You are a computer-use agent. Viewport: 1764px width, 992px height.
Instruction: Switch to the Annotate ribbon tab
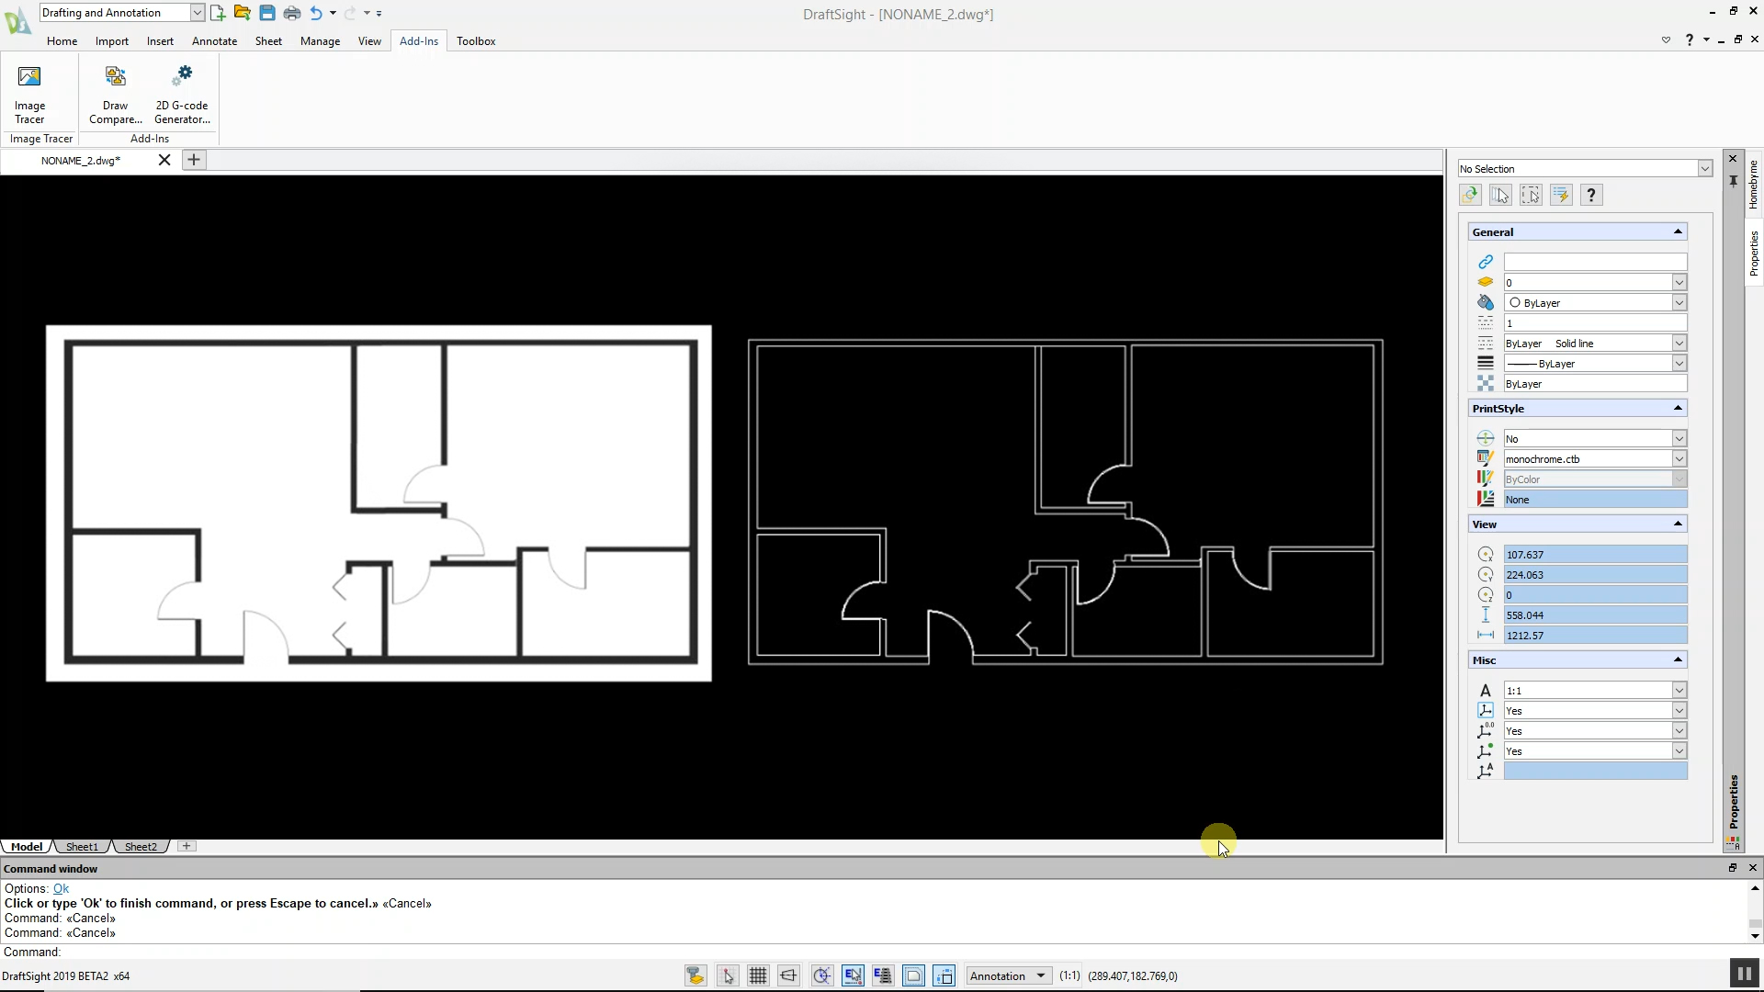click(214, 40)
